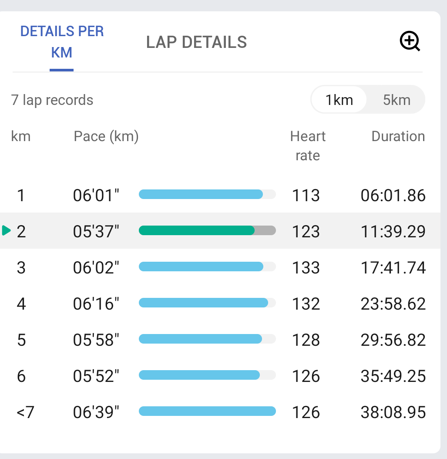Click the heart rate value 133

306,267
